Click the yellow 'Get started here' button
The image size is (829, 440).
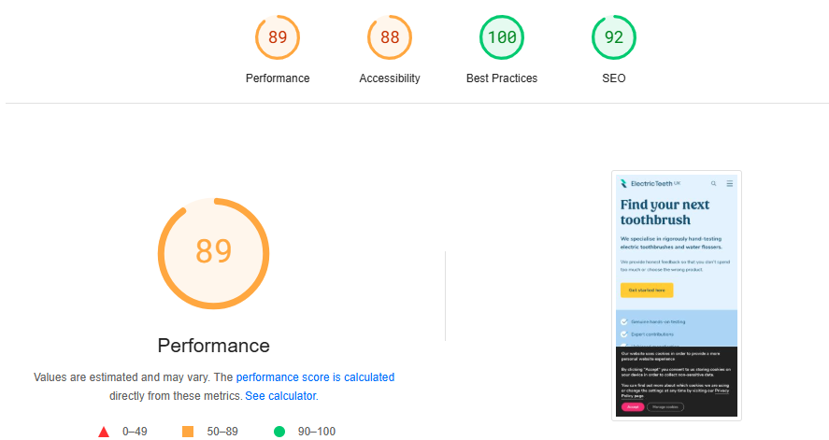[x=647, y=290]
